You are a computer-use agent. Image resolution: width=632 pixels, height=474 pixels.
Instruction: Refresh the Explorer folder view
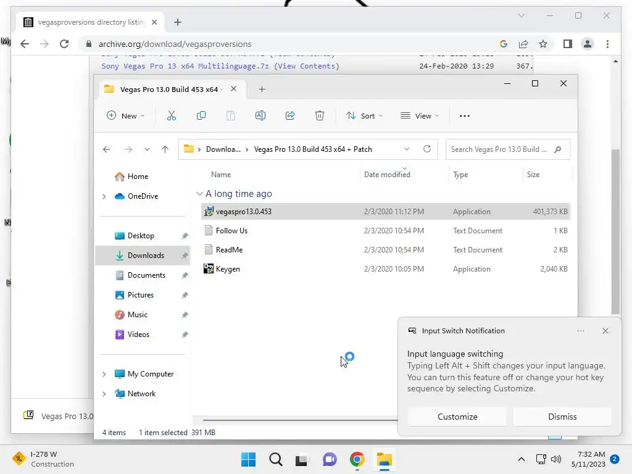(x=427, y=149)
